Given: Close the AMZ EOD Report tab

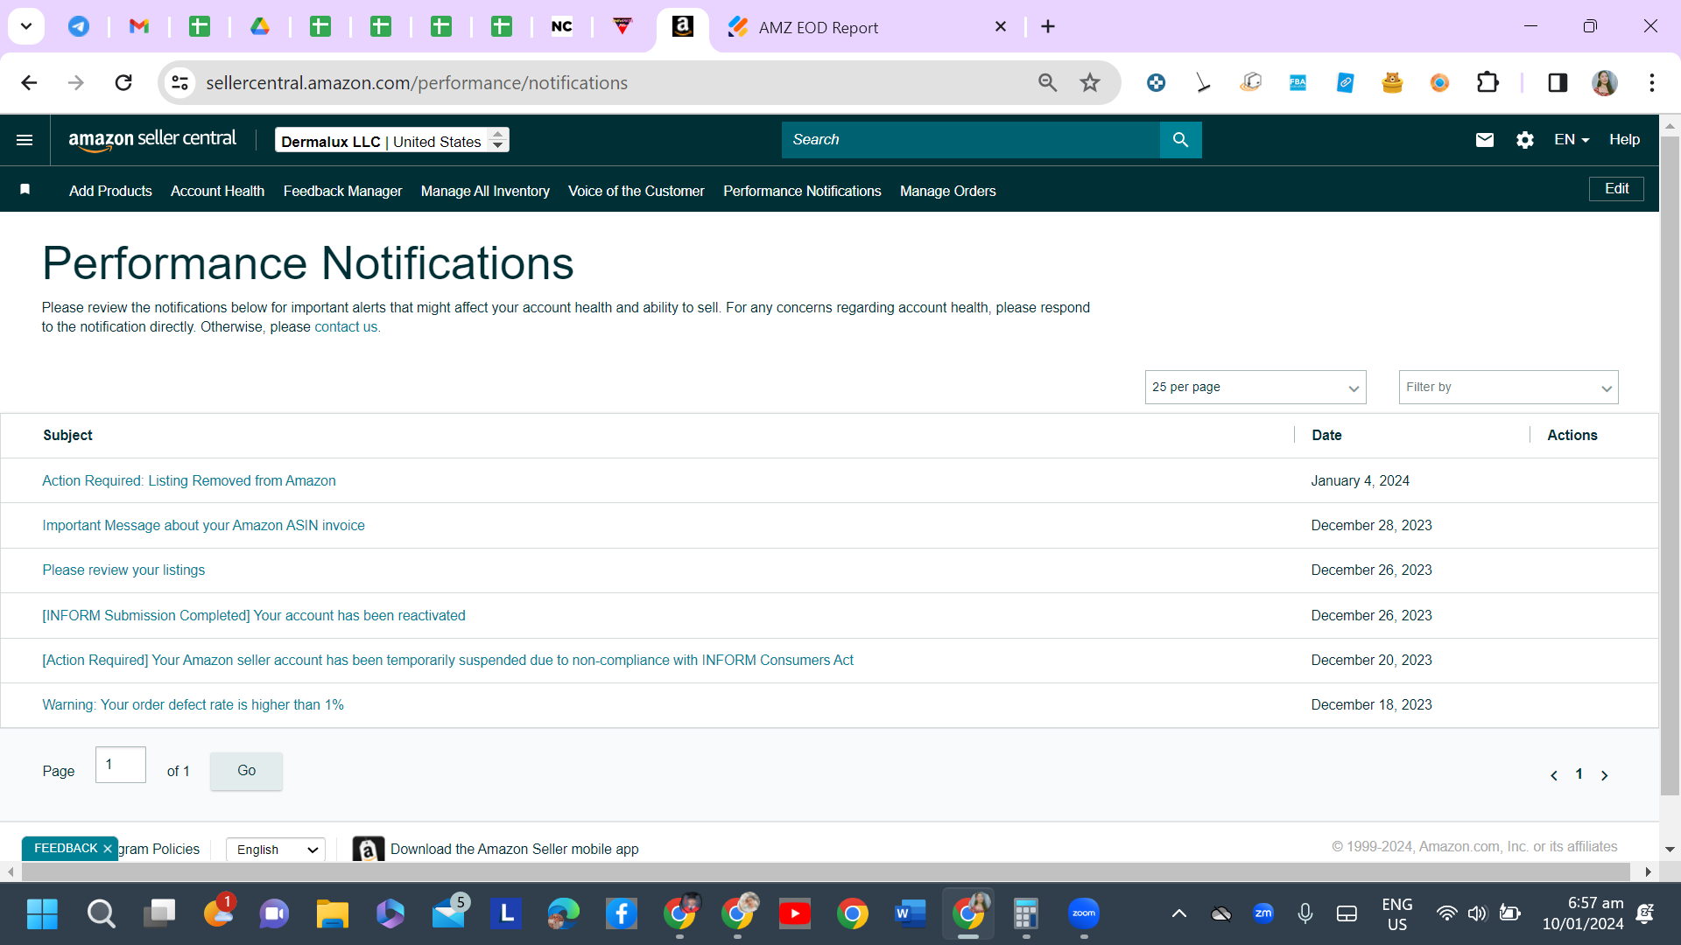Looking at the screenshot, I should (x=1001, y=27).
